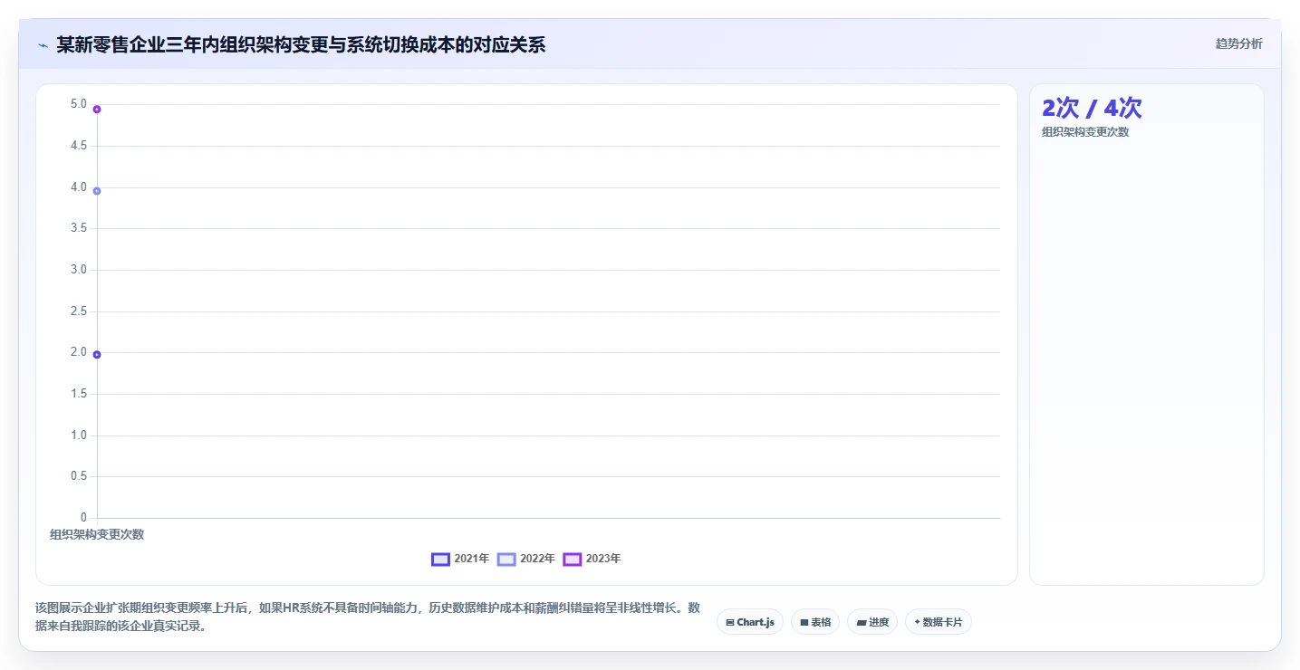Select the 表格 tag pill
Image resolution: width=1300 pixels, height=670 pixels.
point(815,622)
